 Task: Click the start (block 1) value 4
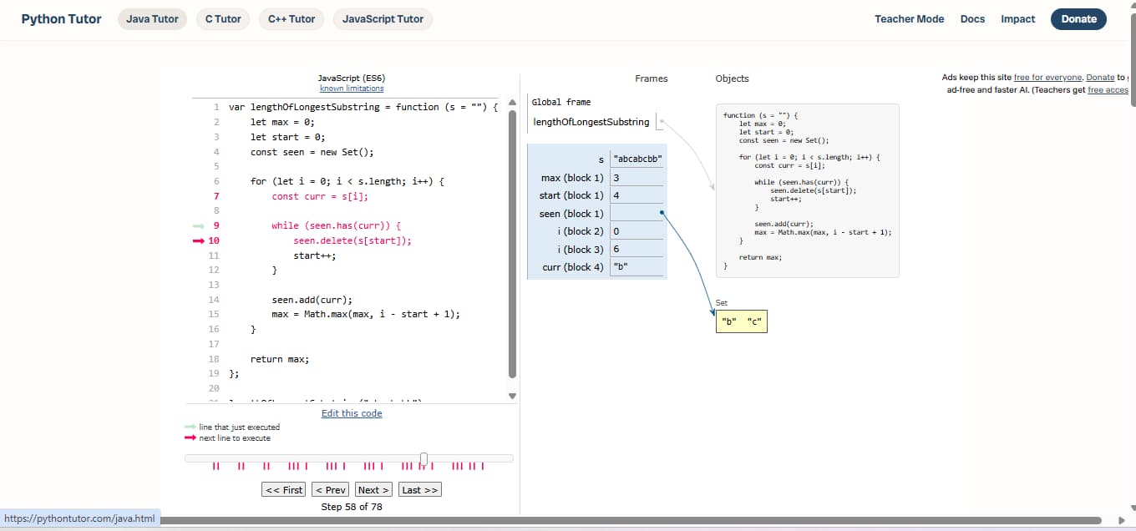click(616, 195)
